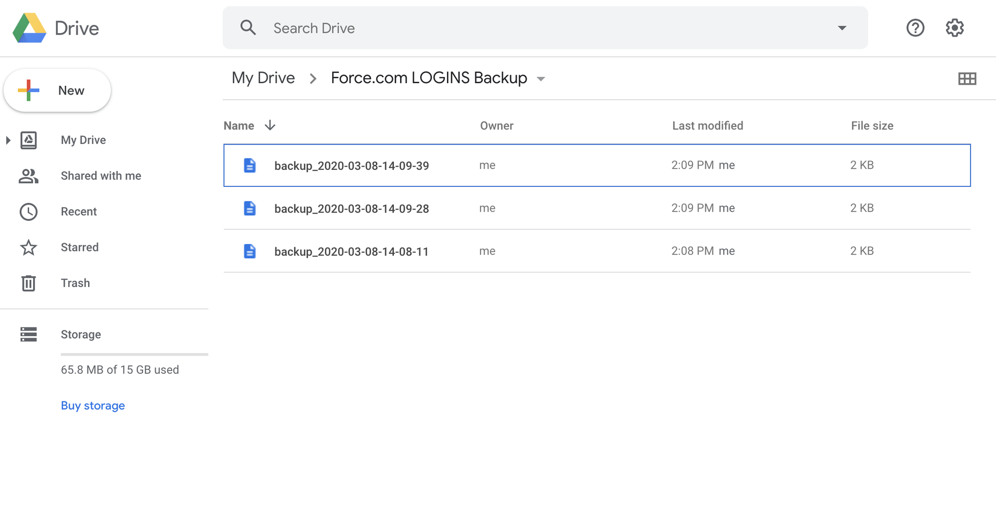Click the Storage stacked-bars icon
The height and width of the screenshot is (523, 996).
click(x=29, y=334)
